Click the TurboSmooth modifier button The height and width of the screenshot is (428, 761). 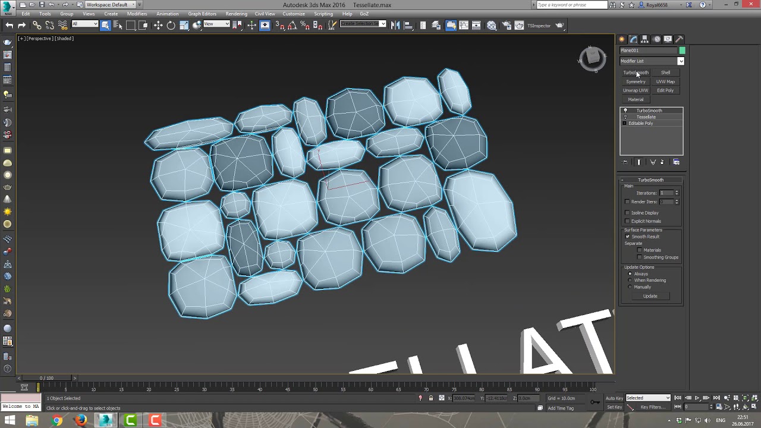click(x=636, y=73)
